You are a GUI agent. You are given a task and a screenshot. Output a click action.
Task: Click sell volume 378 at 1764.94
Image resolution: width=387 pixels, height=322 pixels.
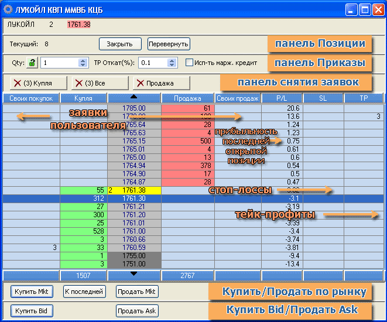pos(188,166)
